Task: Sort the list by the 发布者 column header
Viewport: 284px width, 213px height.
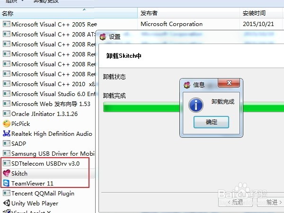Action: coord(188,13)
